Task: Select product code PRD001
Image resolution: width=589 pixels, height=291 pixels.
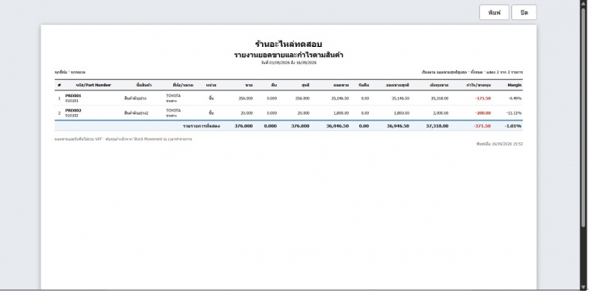Action: pyautogui.click(x=74, y=95)
